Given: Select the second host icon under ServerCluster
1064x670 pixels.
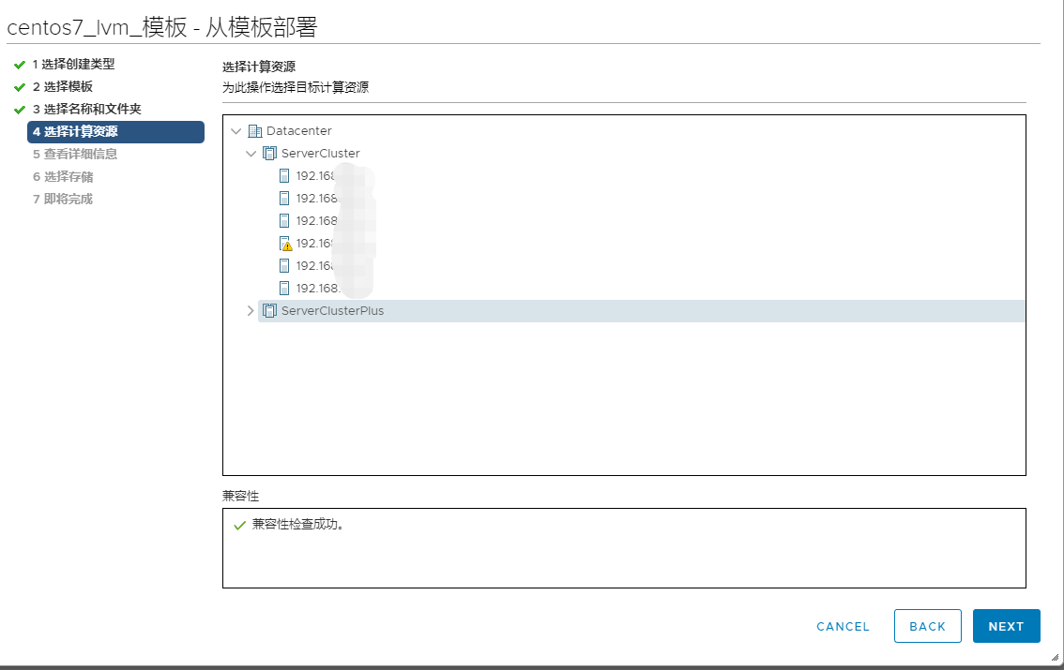Looking at the screenshot, I should tap(285, 199).
